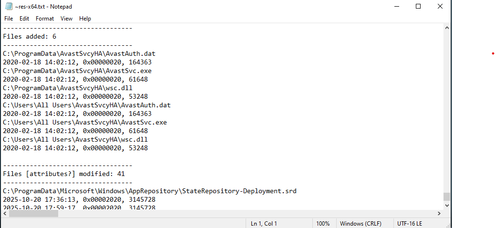Click the horizontal scrollbar left arrow
Screen dimensions: 495x228
[5, 214]
